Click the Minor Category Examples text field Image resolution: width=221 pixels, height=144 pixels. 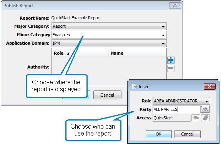[106, 35]
